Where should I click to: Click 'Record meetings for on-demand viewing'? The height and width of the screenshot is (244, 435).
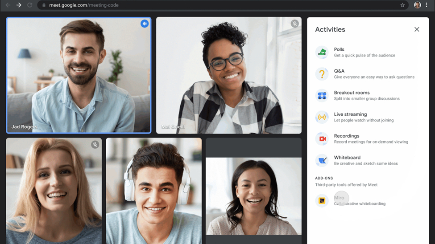(371, 142)
